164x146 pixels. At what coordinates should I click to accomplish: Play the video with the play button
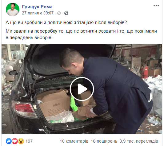[x=82, y=89]
